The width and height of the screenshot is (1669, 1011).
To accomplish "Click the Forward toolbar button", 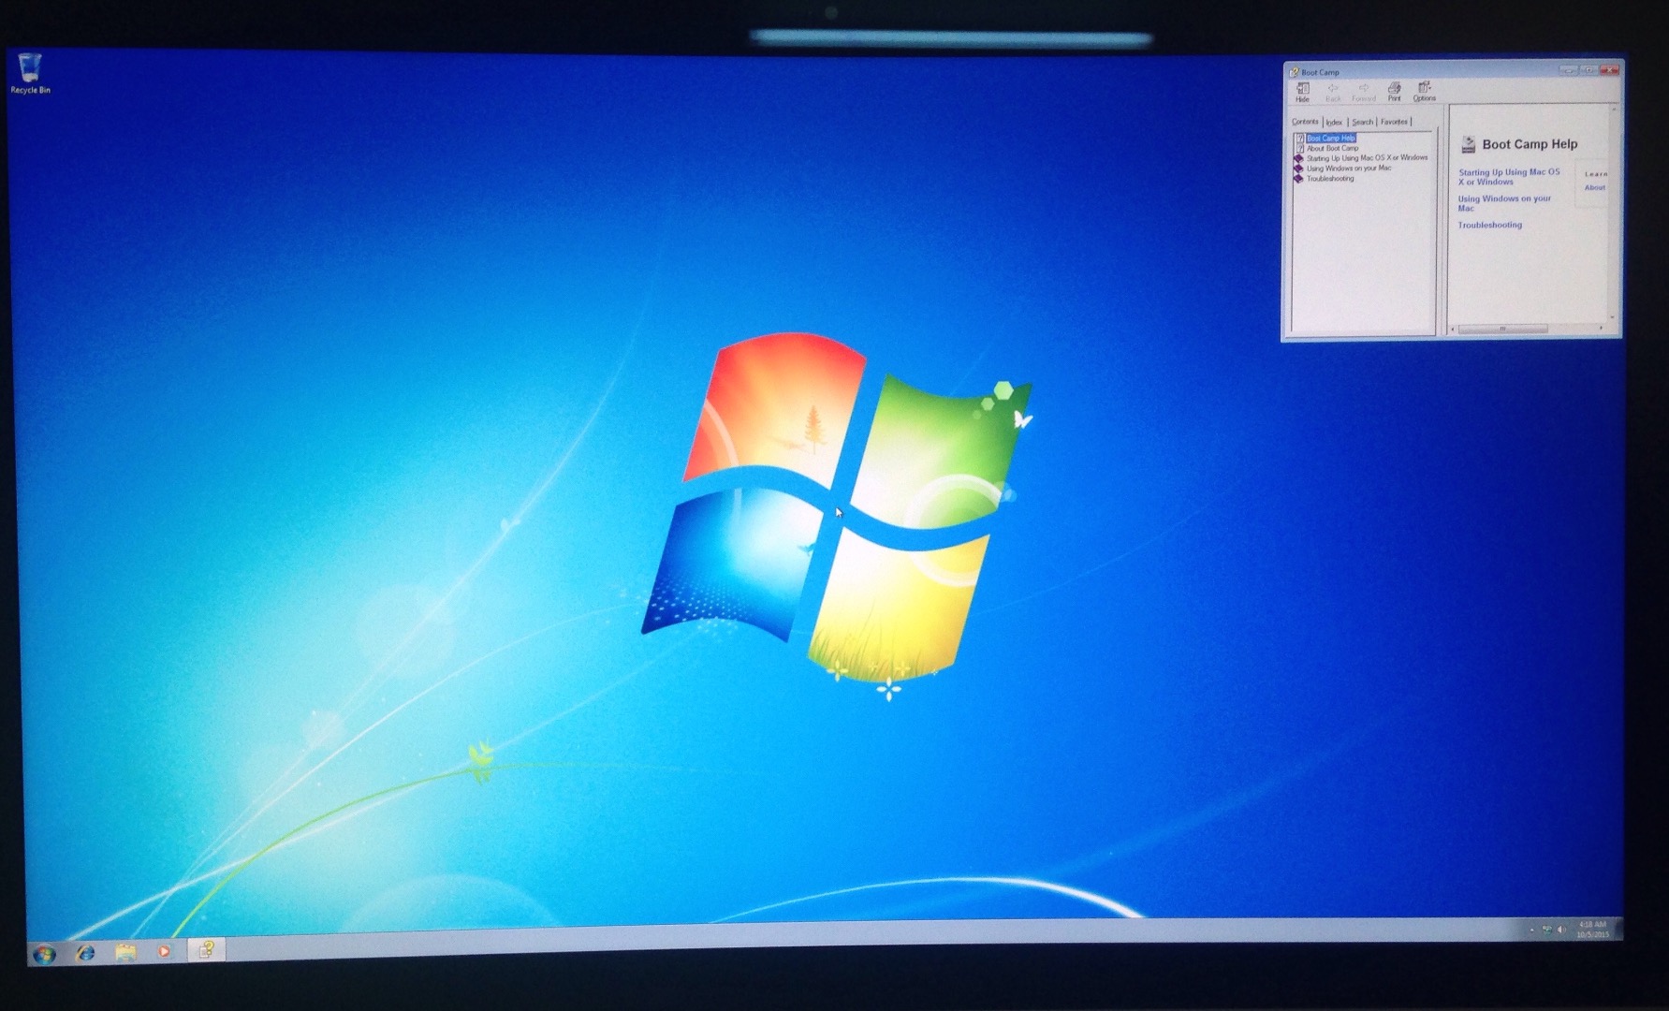I will click(x=1364, y=92).
